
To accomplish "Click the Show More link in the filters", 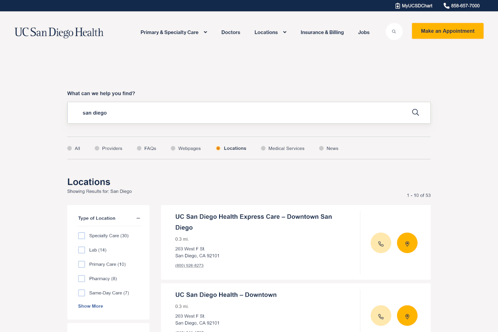I will [90, 306].
